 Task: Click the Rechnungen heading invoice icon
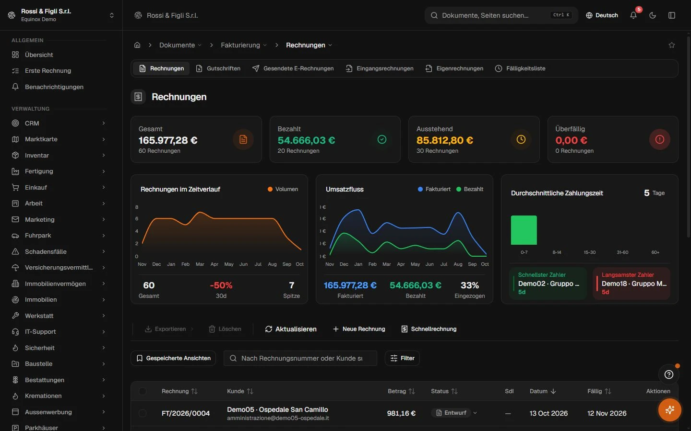tap(138, 97)
